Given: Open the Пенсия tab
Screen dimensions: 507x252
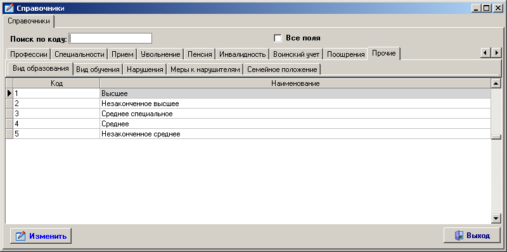Looking at the screenshot, I should [x=200, y=54].
